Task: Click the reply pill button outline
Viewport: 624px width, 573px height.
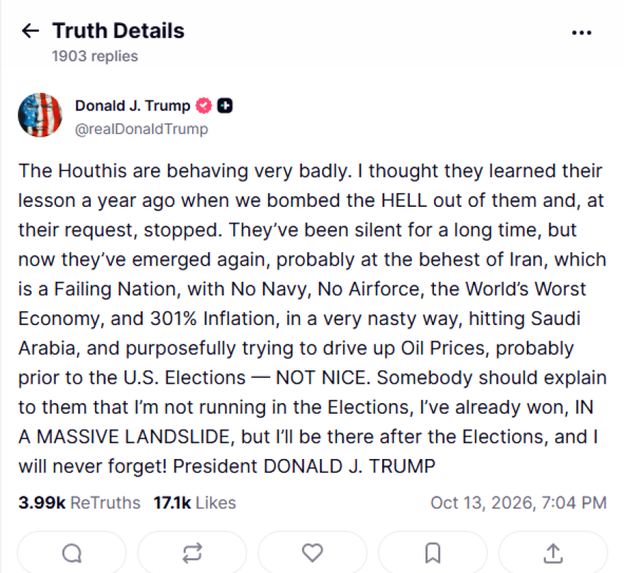Action: [72, 552]
